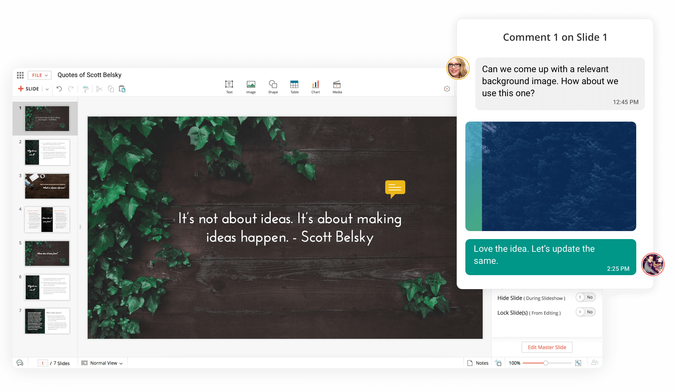Open the FILE menu dropdown

[39, 75]
